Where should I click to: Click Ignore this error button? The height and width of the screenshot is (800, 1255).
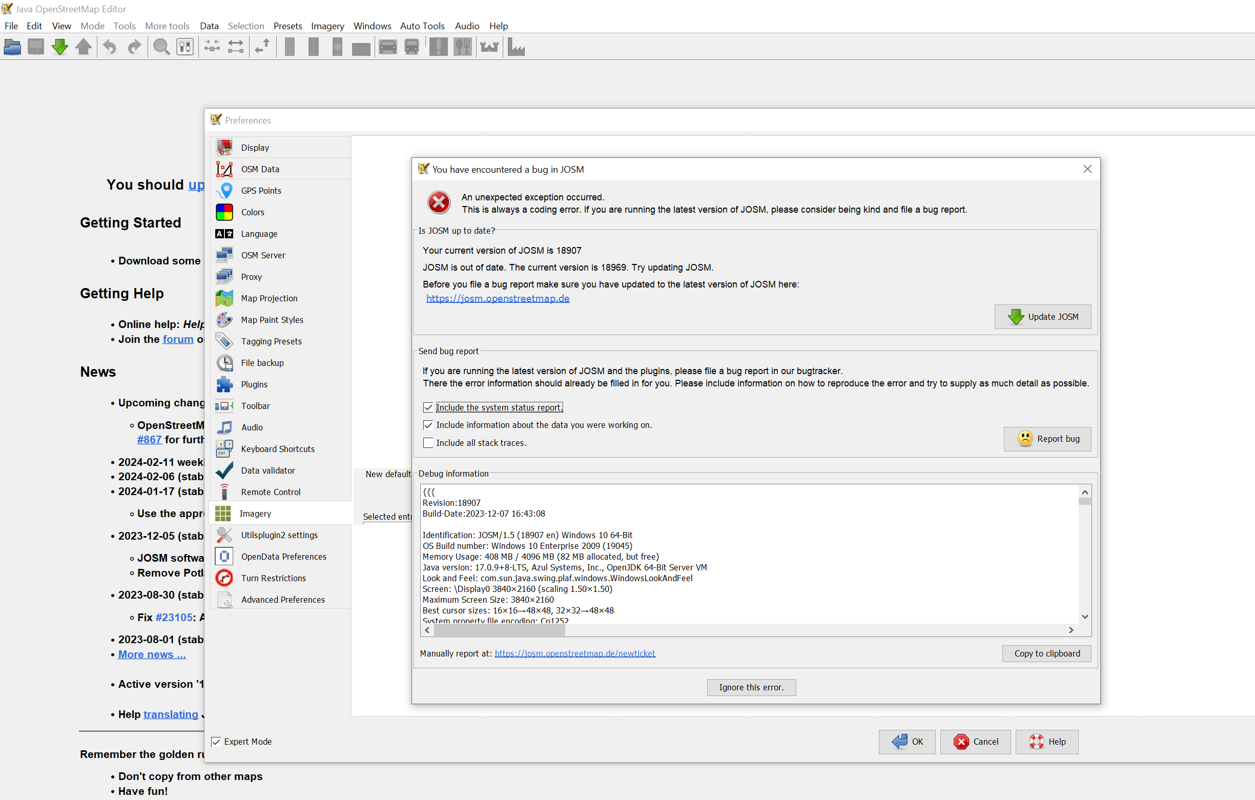pos(751,687)
